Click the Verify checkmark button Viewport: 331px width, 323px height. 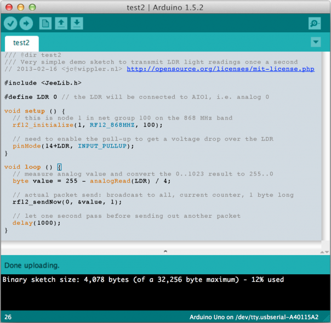[x=10, y=23]
